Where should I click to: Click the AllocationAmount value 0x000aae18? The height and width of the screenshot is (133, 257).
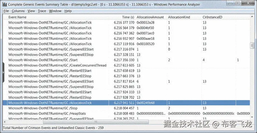[145, 39]
